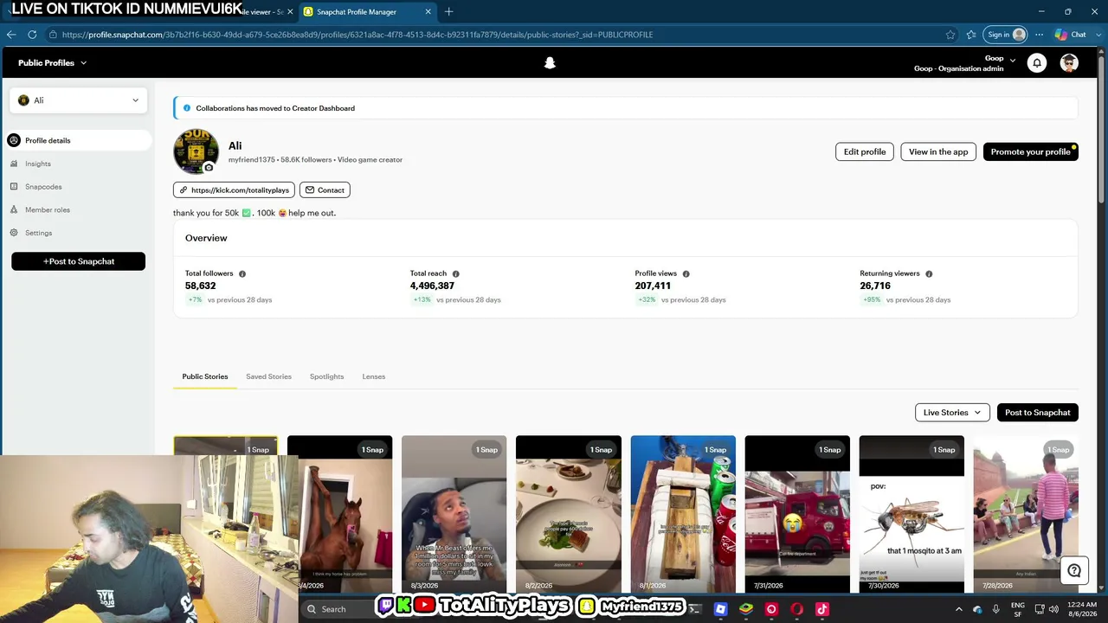
Task: Click Promote your profile
Action: pyautogui.click(x=1031, y=151)
